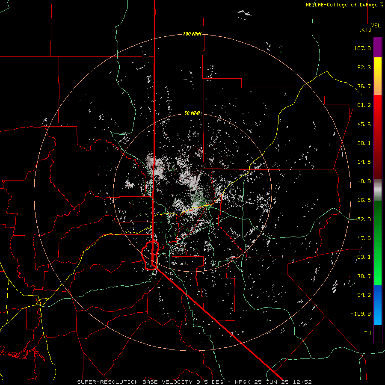Click the -63.1 scale value
Image resolution: width=385 pixels, height=385 pixels.
(362, 257)
